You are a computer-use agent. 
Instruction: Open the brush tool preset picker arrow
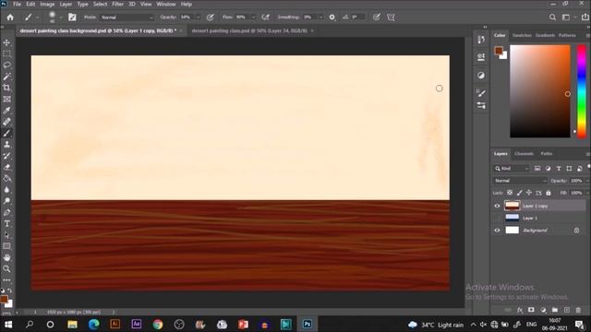click(37, 18)
